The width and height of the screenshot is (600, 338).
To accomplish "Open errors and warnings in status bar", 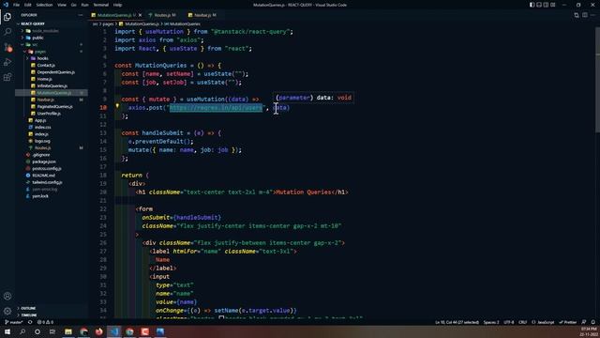I will click(x=45, y=322).
